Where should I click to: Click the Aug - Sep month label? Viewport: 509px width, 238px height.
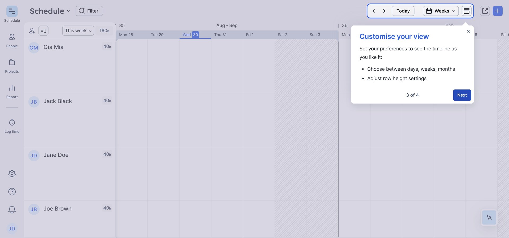(227, 25)
